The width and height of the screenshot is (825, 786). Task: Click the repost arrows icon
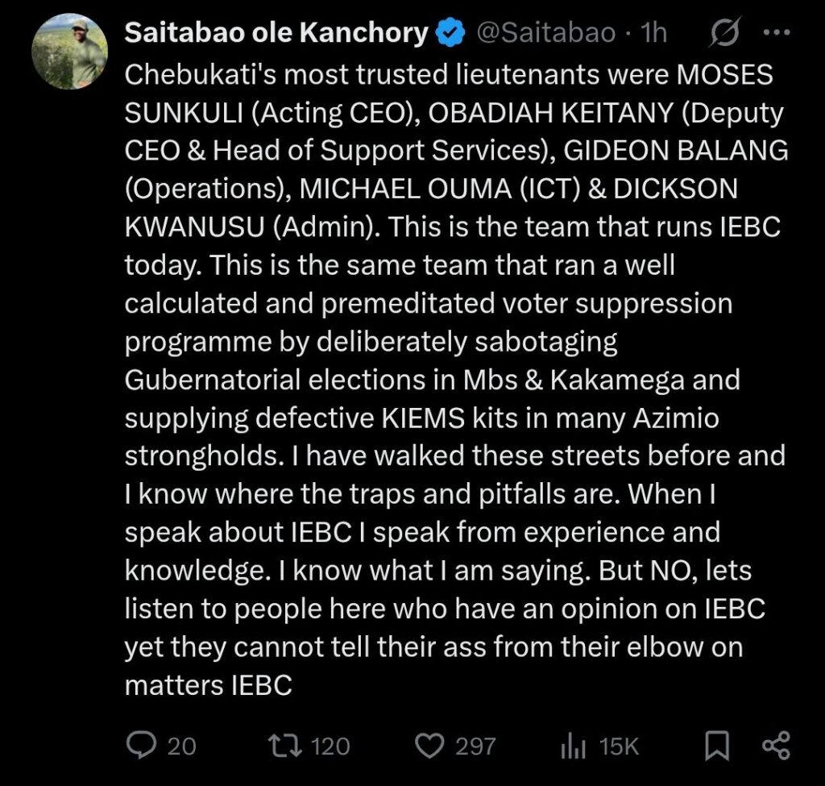(283, 746)
